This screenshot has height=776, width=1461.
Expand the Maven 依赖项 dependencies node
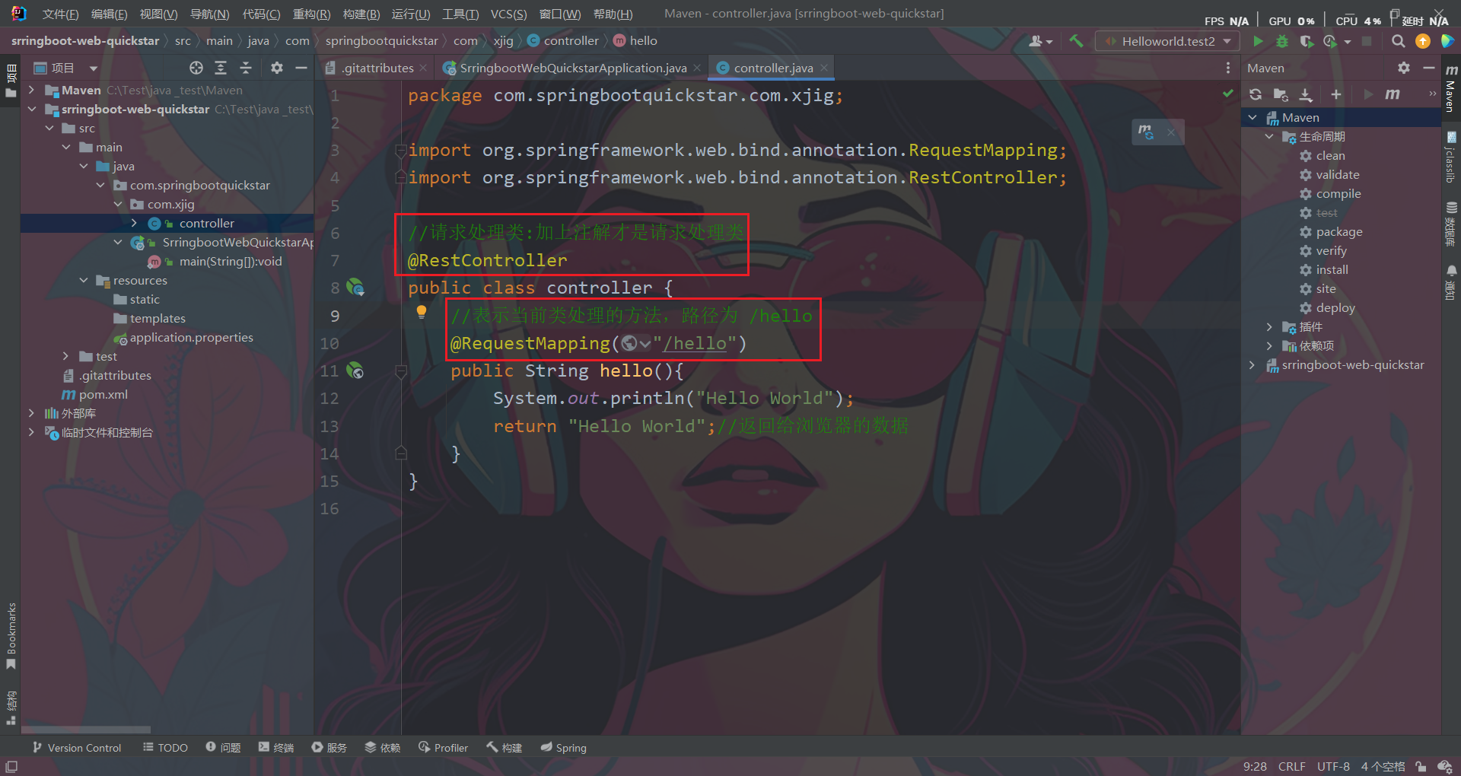tap(1269, 345)
